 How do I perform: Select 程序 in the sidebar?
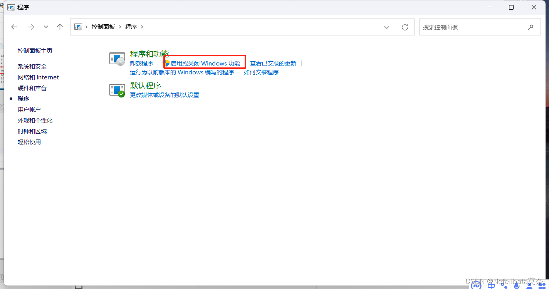pyautogui.click(x=24, y=99)
